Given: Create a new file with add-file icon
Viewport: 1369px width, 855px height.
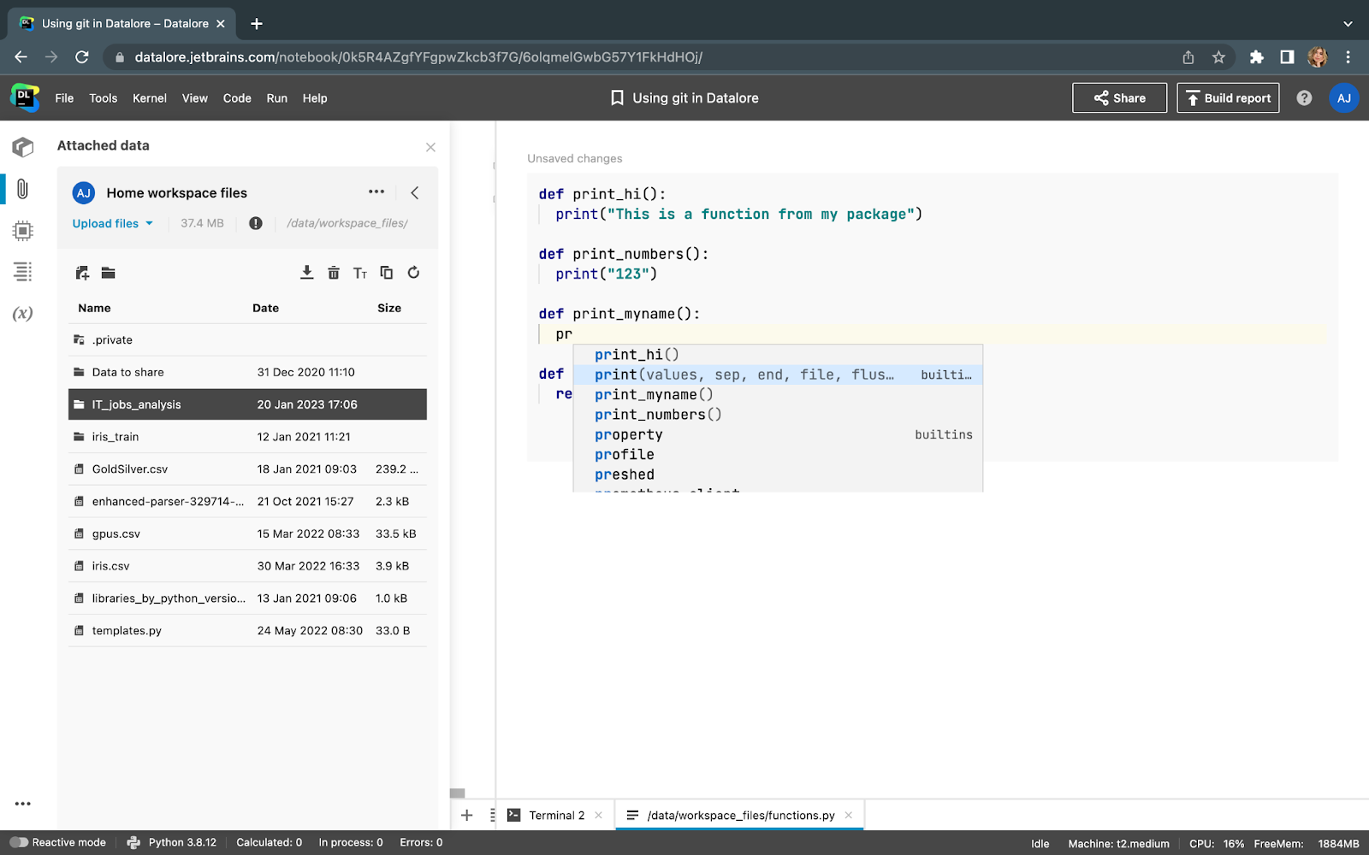Looking at the screenshot, I should (x=82, y=273).
